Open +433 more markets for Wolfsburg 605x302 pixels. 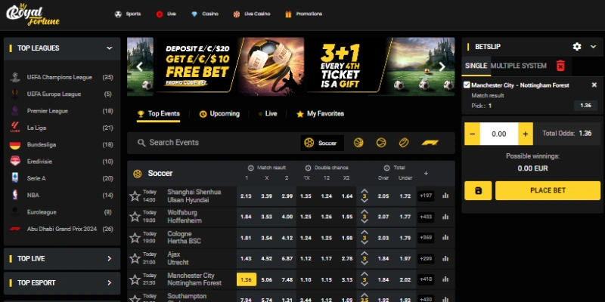(426, 217)
